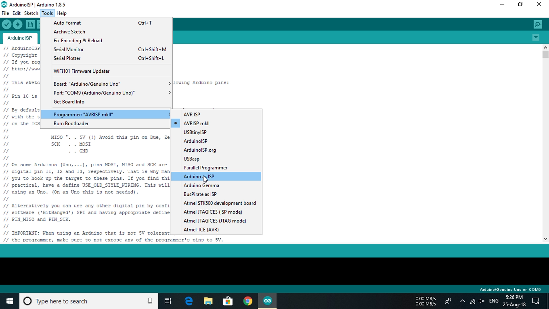Click Burn Bootloader button
Screen dimensions: 549x309
[71, 123]
